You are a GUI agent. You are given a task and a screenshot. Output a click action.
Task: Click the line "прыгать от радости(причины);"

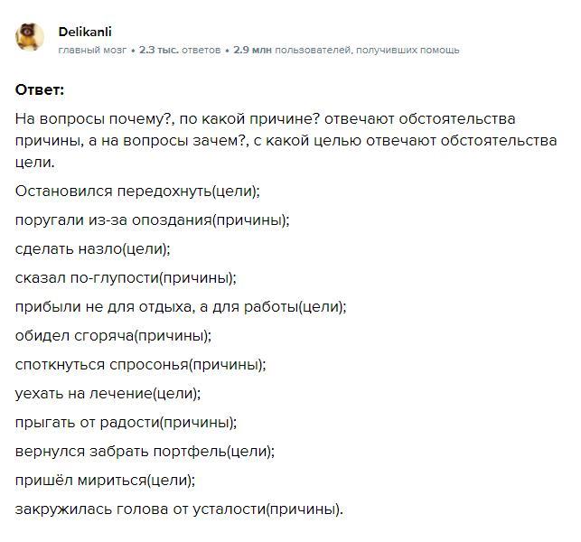click(x=126, y=423)
